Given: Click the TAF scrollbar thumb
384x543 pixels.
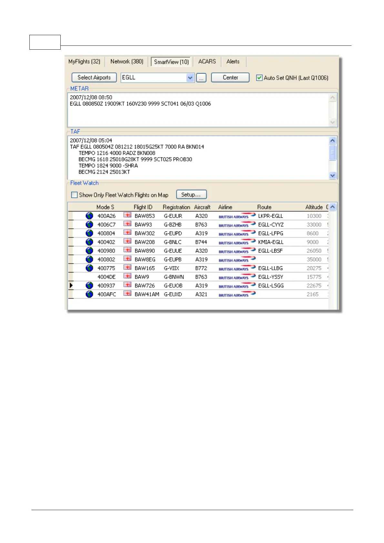Looking at the screenshot, I should coord(332,153).
